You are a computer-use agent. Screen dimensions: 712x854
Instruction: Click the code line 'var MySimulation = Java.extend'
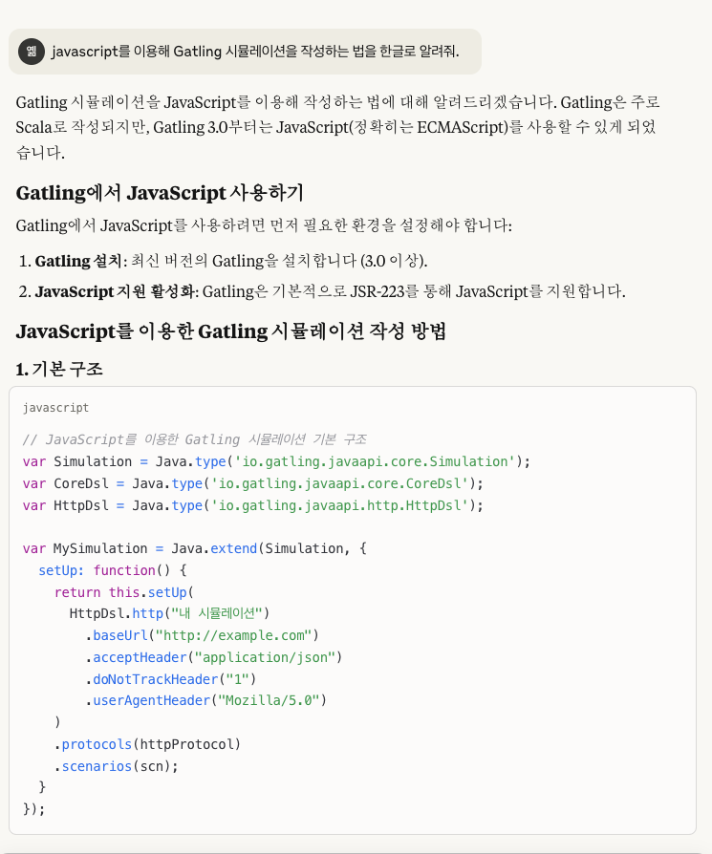point(194,548)
